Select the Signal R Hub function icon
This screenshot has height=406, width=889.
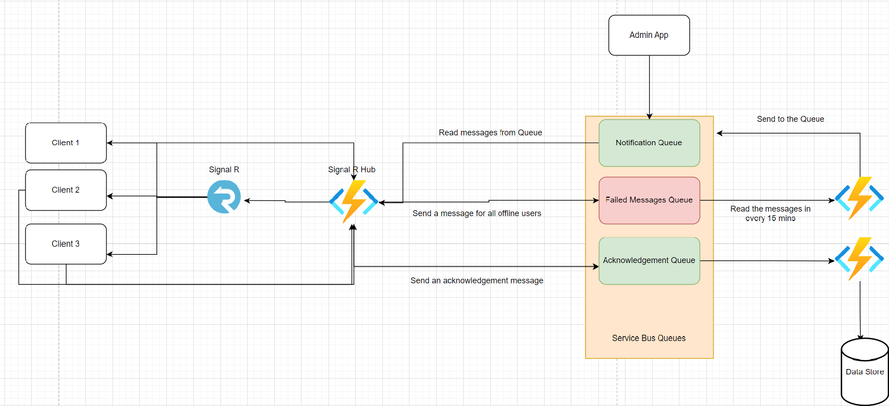coord(353,202)
